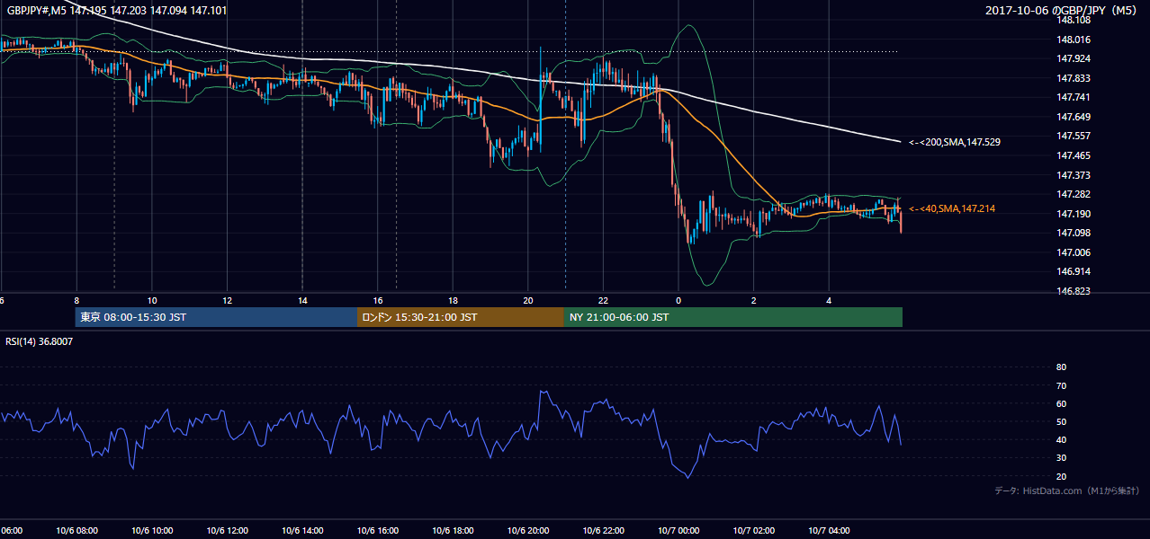Screen dimensions: 1150x539
Task: Click RSI scale level 50
Action: tap(1061, 421)
